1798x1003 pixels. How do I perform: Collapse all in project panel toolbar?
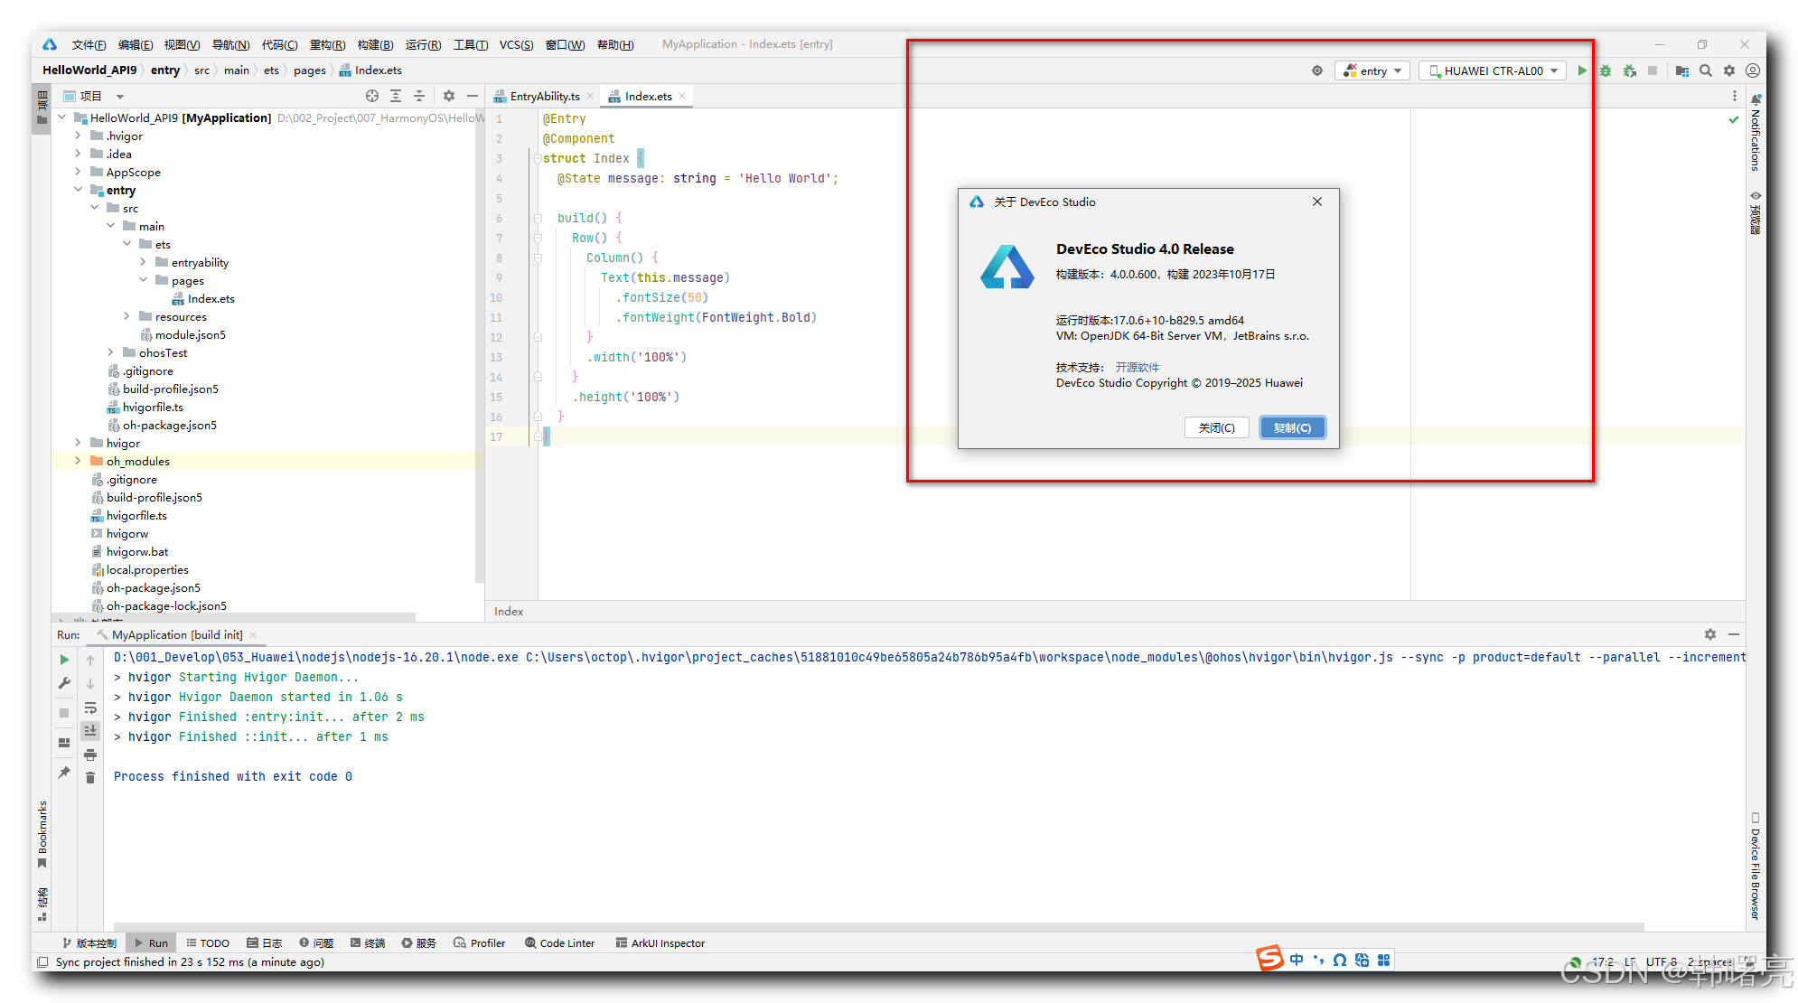point(419,96)
